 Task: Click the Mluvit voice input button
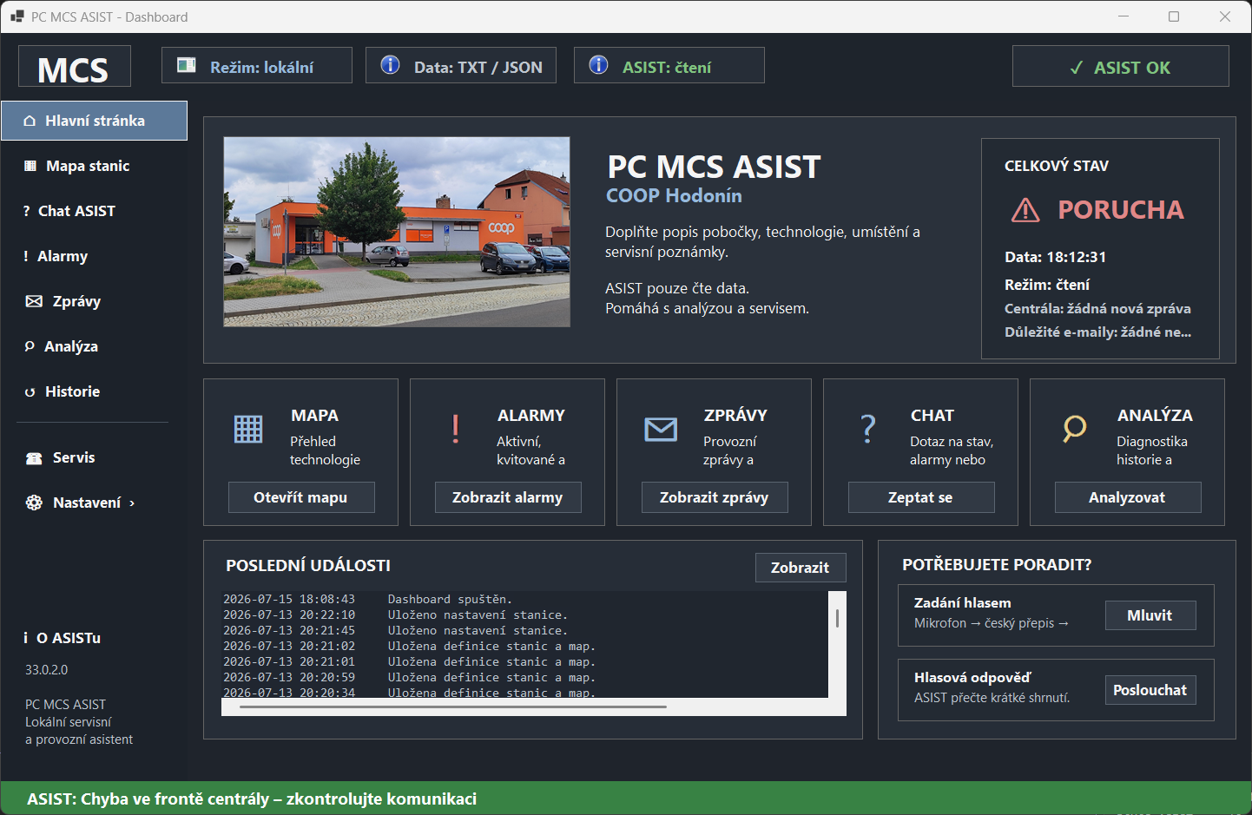click(1150, 615)
